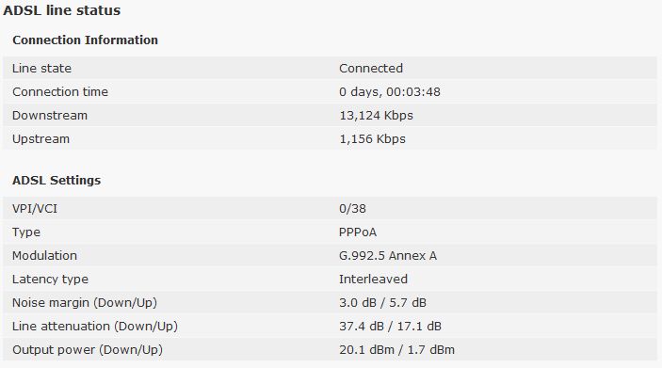Select the 20.1 dBm / 1.7 dBm output power value
Screen dimensions: 662x368
tap(396, 350)
